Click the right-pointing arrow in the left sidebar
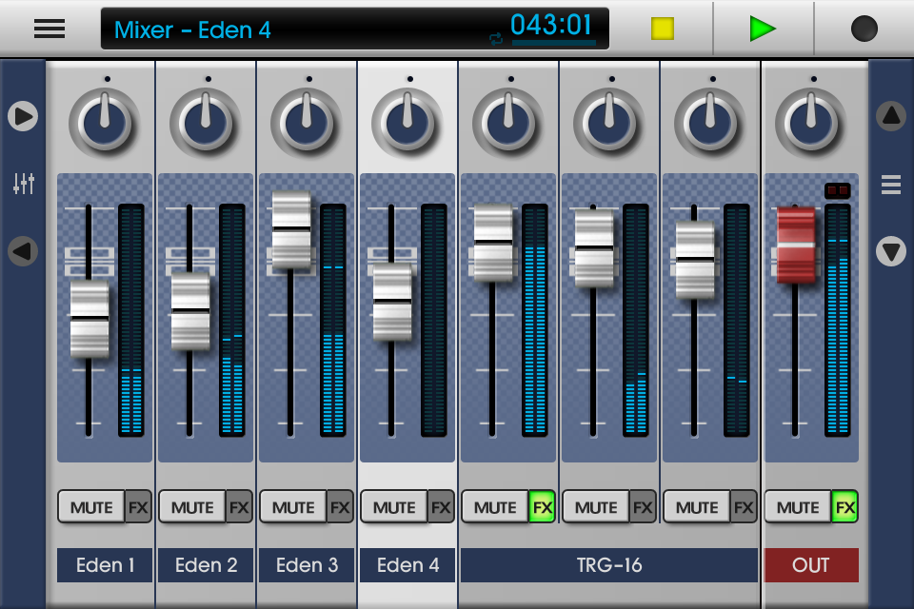 (23, 116)
